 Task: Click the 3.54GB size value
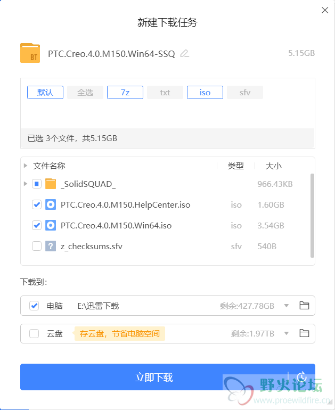271,225
